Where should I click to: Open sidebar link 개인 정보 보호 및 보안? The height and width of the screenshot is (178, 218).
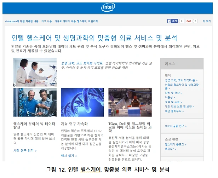pyautogui.click(x=179, y=107)
